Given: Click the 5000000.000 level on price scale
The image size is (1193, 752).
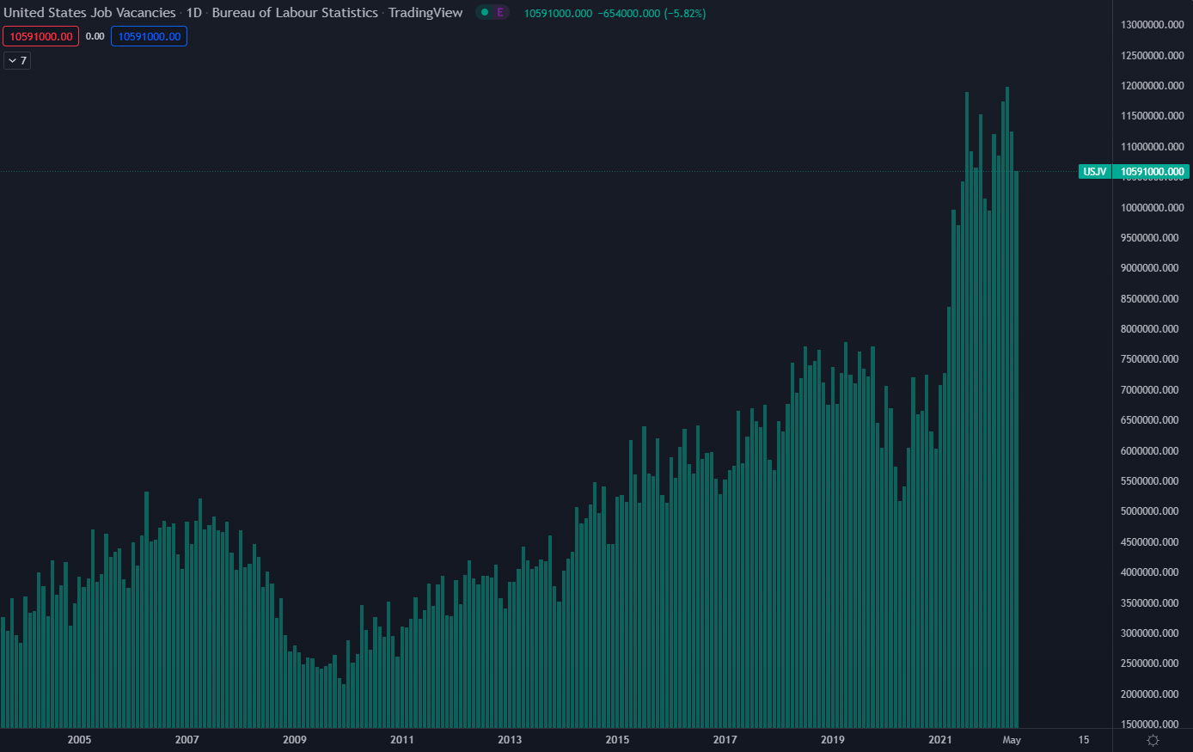Looking at the screenshot, I should [1152, 511].
